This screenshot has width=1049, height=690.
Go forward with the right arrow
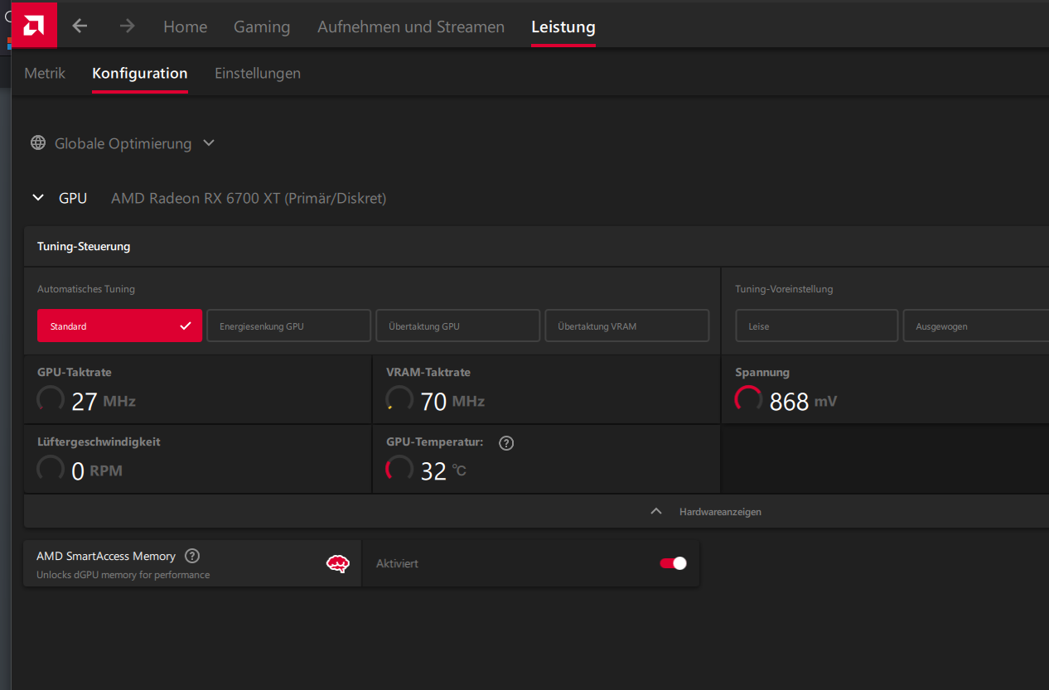[x=127, y=26]
